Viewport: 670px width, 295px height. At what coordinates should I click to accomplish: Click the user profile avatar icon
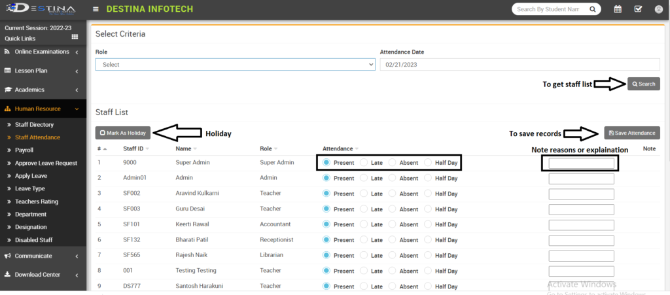[658, 9]
